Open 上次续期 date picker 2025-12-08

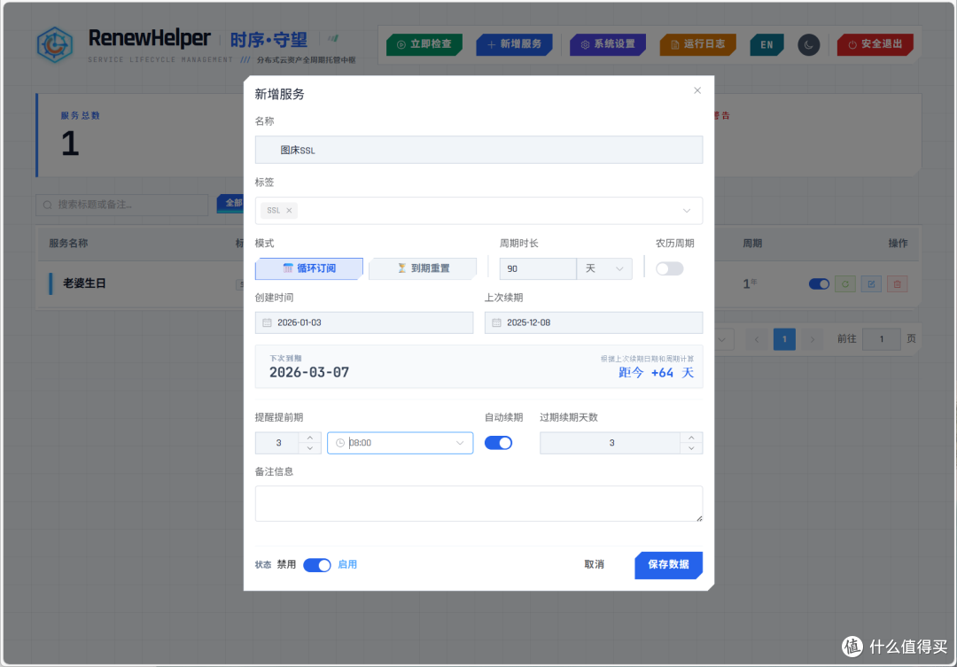593,322
